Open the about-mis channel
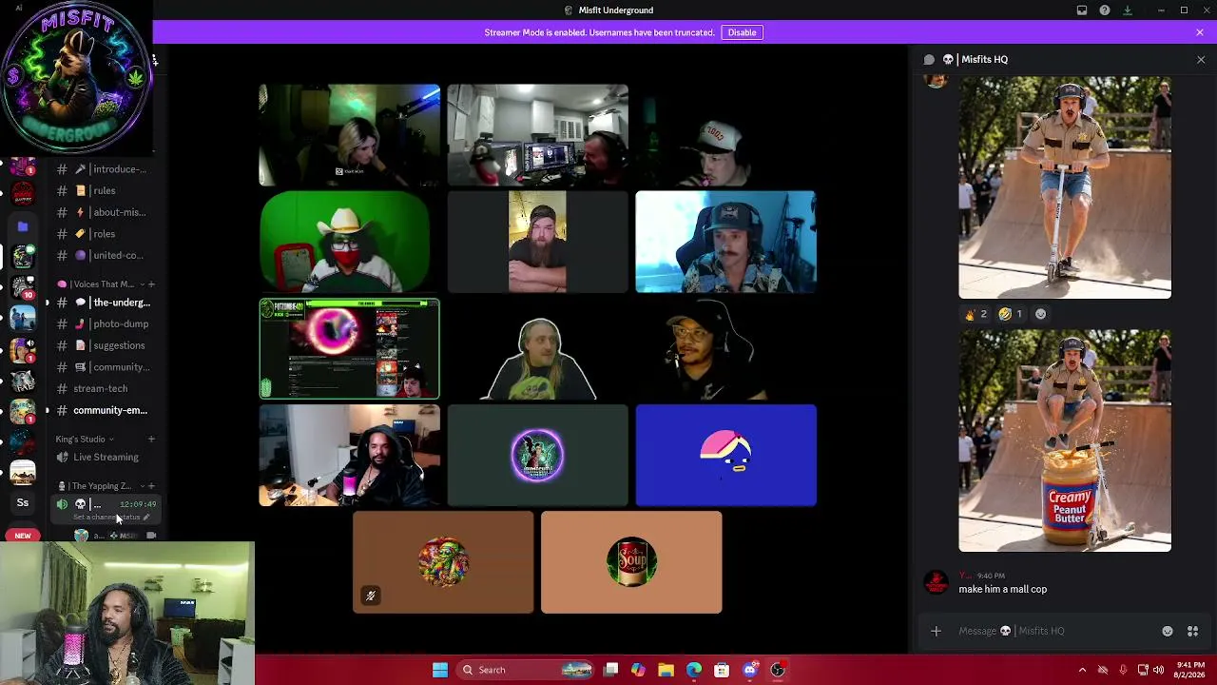This screenshot has width=1217, height=685. (x=106, y=212)
